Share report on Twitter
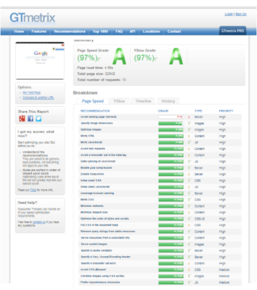The width and height of the screenshot is (257, 290). (x=39, y=119)
